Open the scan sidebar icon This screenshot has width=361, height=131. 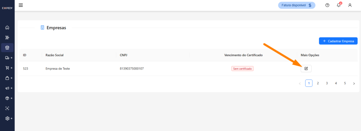pyautogui.click(x=7, y=108)
